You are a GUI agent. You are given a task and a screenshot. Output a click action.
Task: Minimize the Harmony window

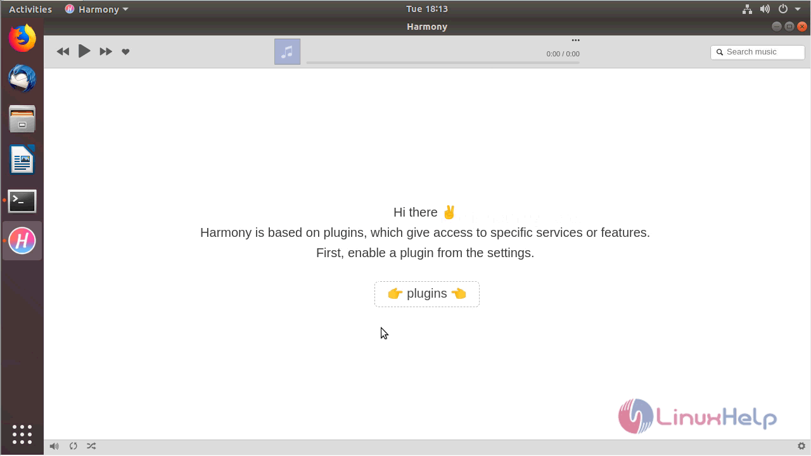click(777, 27)
